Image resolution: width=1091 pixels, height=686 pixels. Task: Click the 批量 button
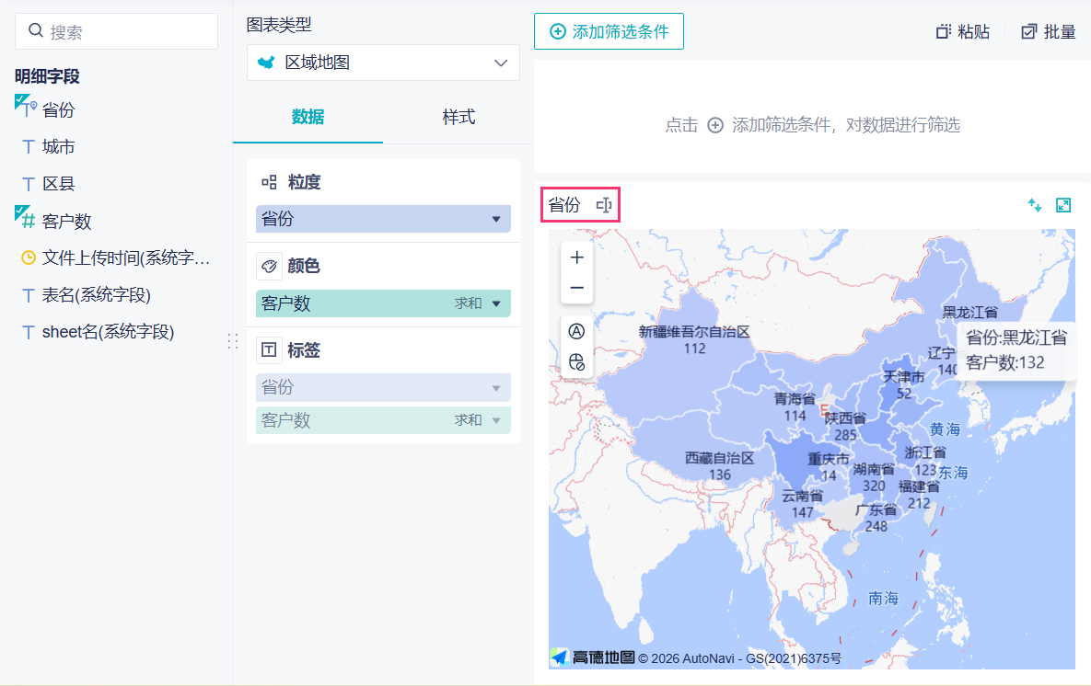(x=1049, y=32)
